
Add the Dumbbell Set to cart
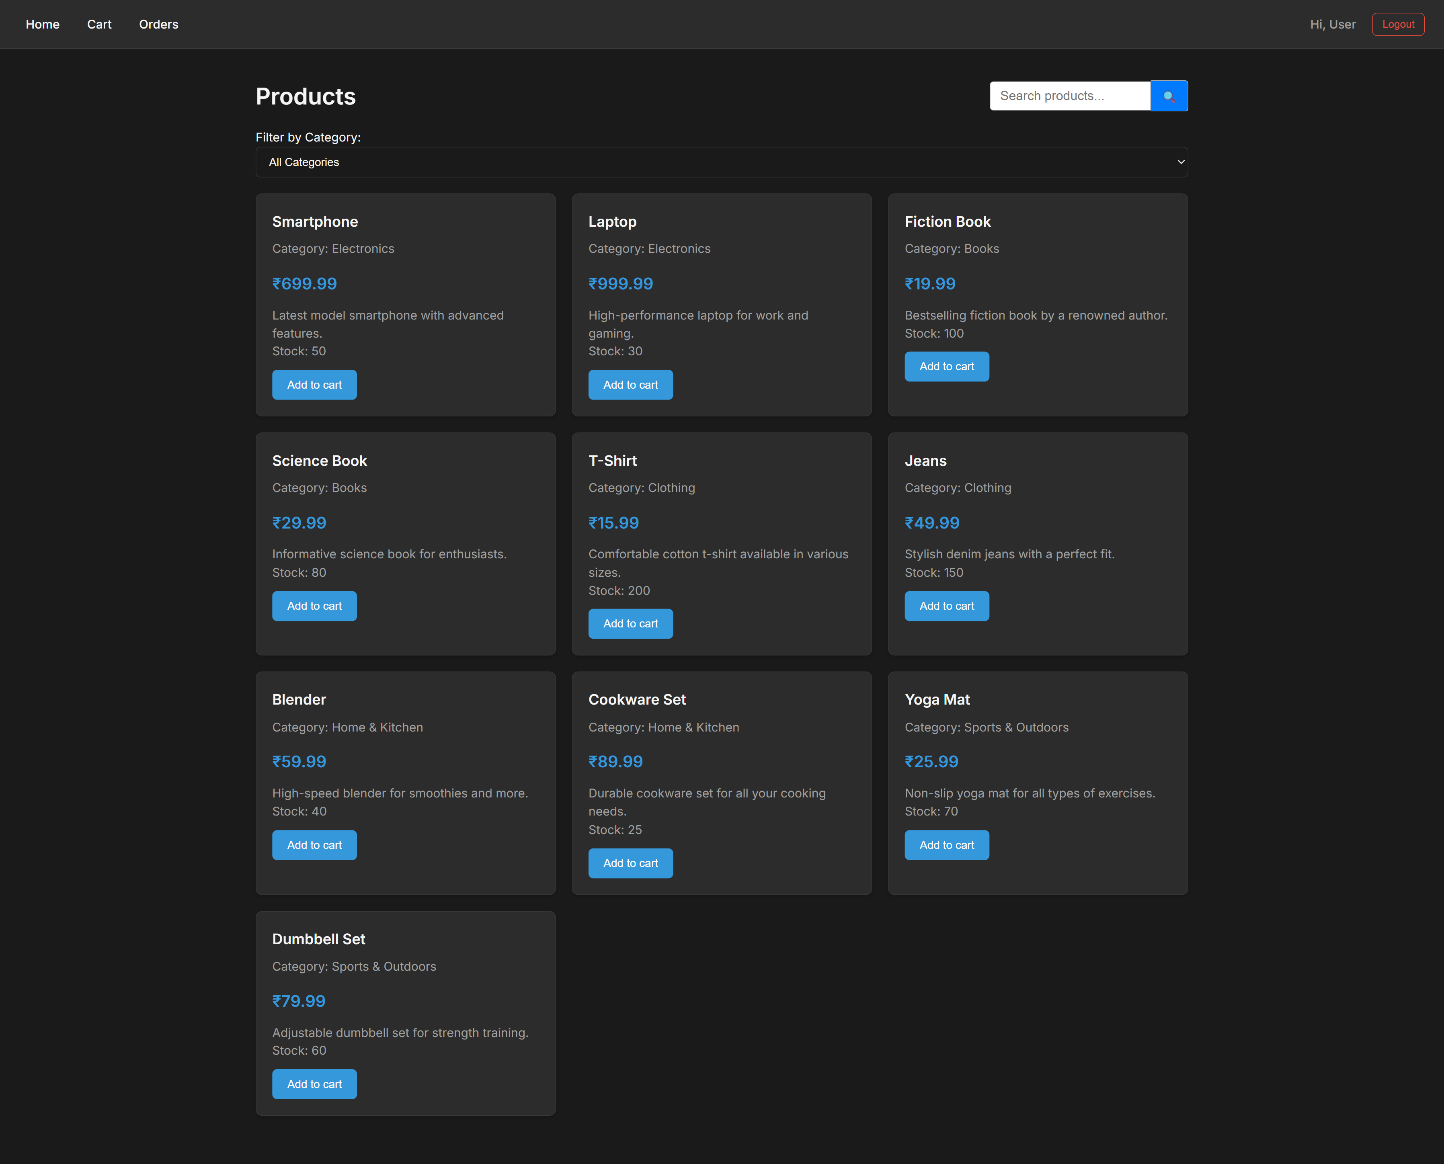pyautogui.click(x=314, y=1084)
